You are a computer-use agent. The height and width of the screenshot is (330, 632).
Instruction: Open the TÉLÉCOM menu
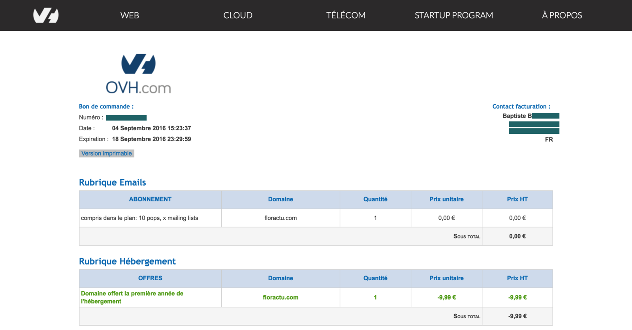coord(346,15)
